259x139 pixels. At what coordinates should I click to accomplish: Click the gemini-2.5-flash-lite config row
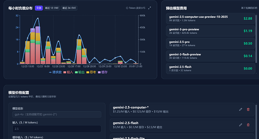coord(182,136)
